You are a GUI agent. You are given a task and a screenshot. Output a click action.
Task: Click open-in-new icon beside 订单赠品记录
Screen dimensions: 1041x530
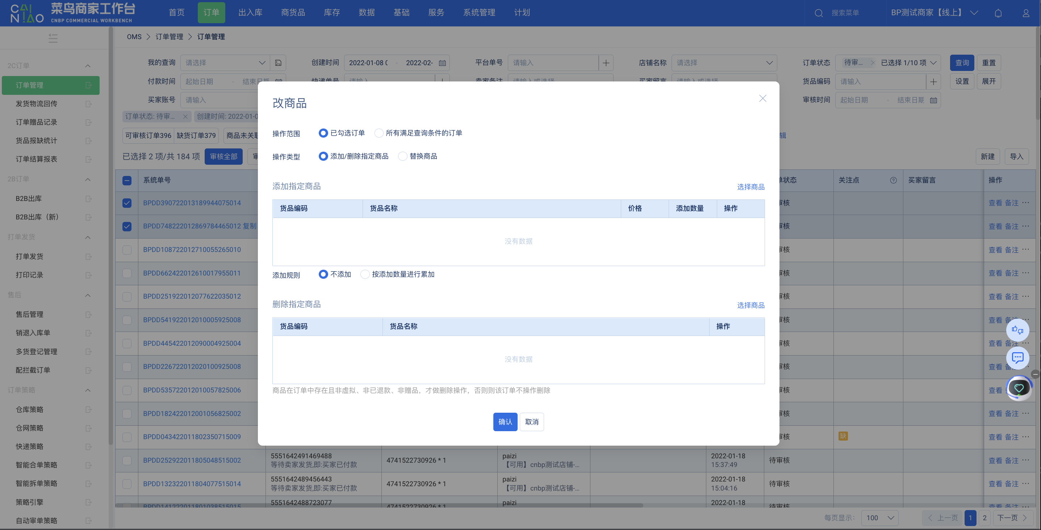88,122
